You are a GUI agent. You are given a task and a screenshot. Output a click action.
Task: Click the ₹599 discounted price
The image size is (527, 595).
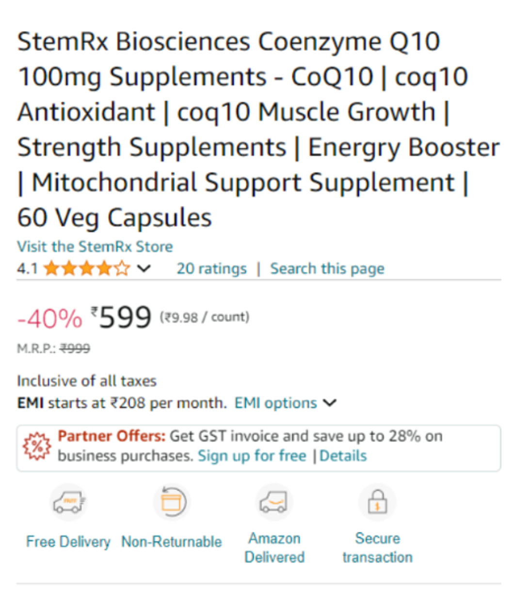121,317
